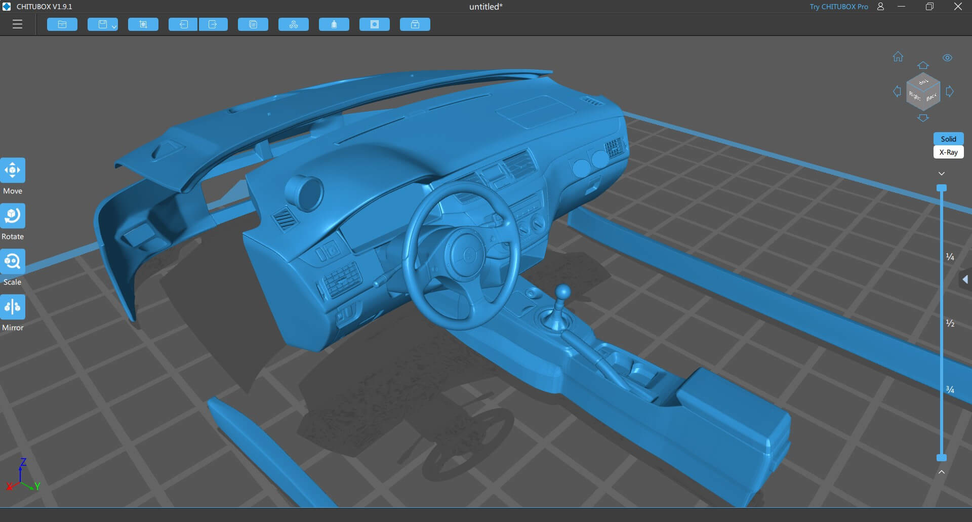The image size is (972, 522).
Task: Click the top handle of layer slider
Action: point(941,188)
